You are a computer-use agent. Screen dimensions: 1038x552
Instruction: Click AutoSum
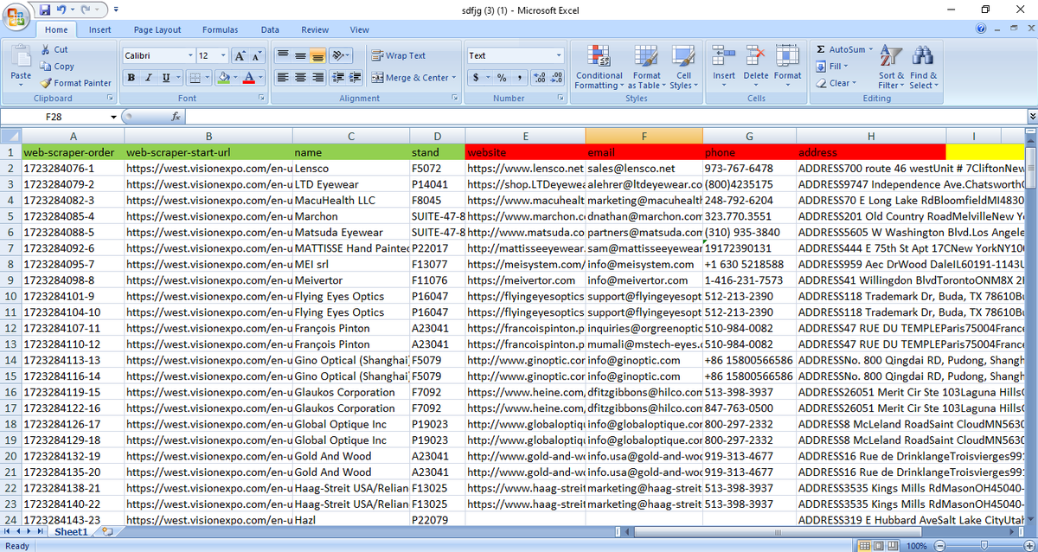pyautogui.click(x=843, y=49)
